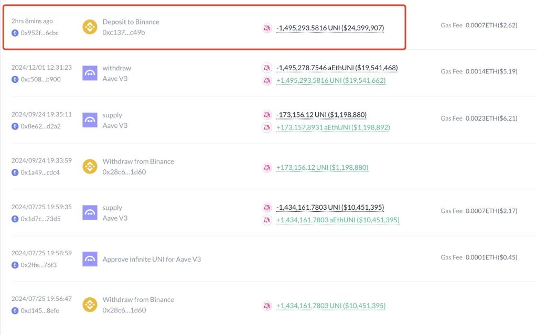Open Binance address 0x28c6...1d60 on the 2024/07/25 19:56:47 row

124,310
